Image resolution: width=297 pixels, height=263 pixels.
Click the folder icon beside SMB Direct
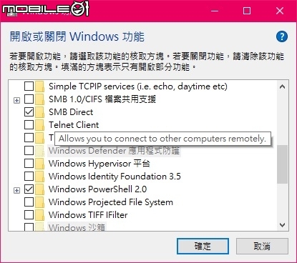click(x=39, y=111)
